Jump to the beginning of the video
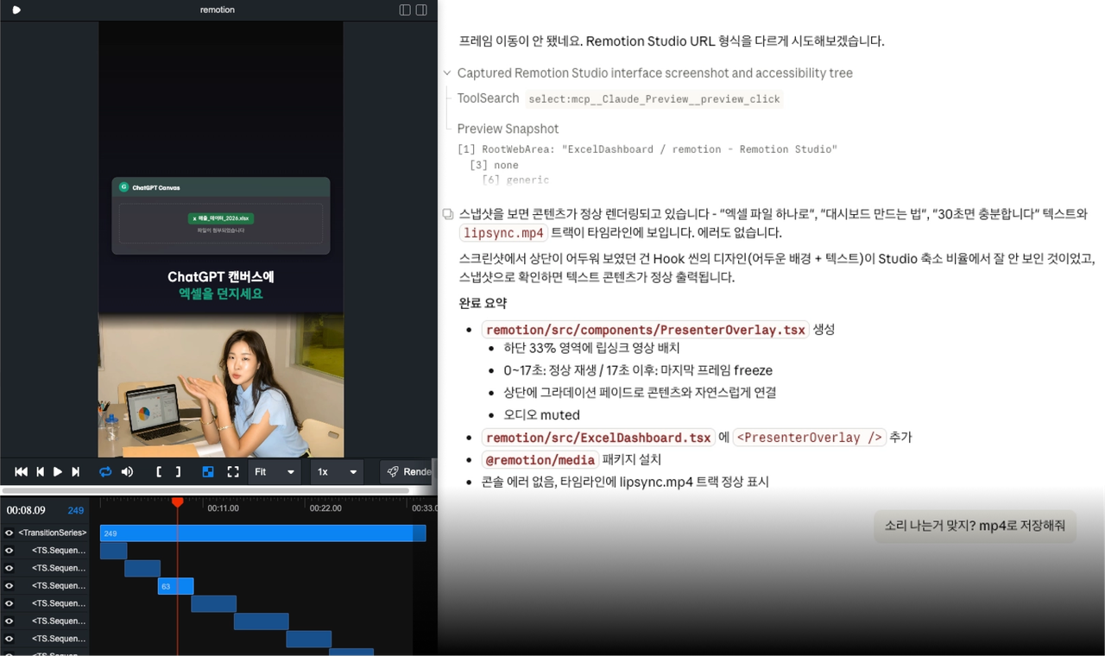The height and width of the screenshot is (656, 1105). [x=22, y=472]
